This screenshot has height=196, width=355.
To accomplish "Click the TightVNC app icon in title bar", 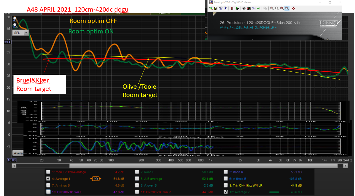I will pyautogui.click(x=211, y=2).
